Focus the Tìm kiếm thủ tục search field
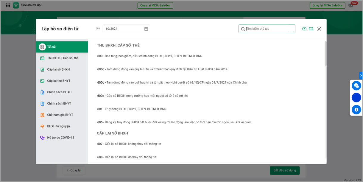363x182 pixels. 269,29
